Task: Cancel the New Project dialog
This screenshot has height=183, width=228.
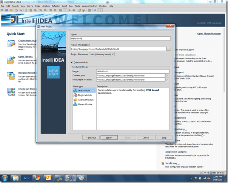Action: pyautogui.click(x=145, y=138)
